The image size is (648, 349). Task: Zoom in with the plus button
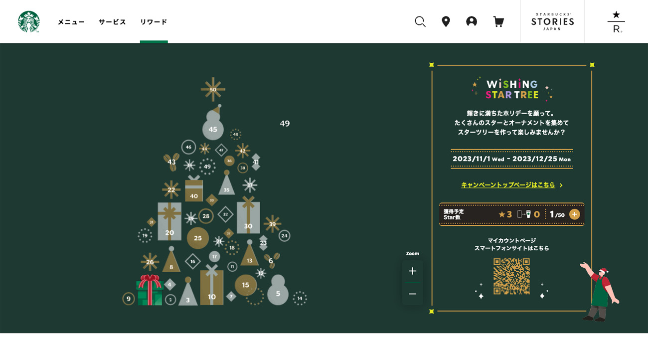click(412, 271)
